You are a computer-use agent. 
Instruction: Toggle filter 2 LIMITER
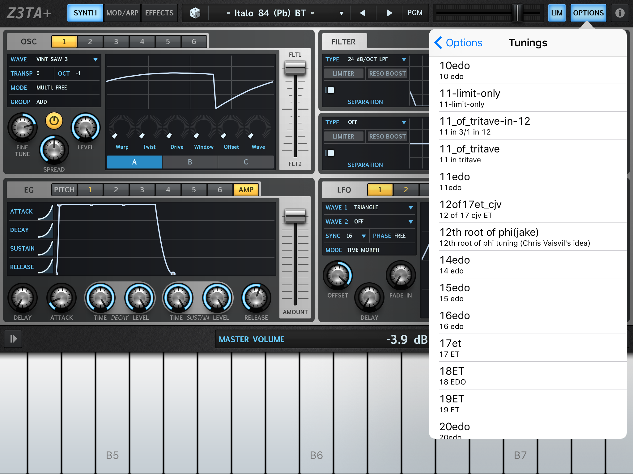343,136
